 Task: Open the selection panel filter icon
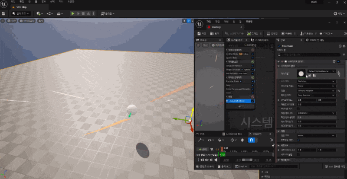[344, 54]
